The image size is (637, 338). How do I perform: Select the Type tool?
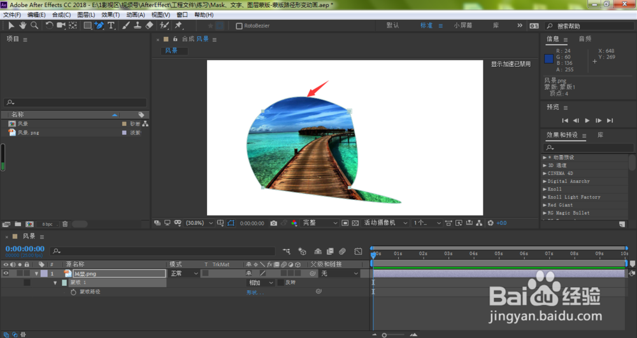coord(111,25)
